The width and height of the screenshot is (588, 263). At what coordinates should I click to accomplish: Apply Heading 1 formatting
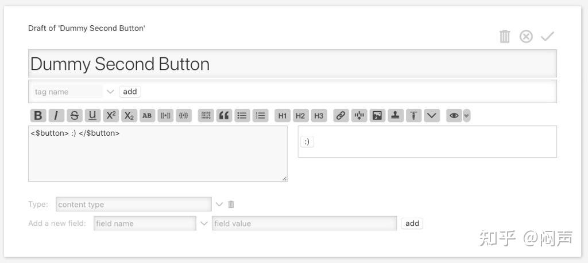[x=282, y=115]
